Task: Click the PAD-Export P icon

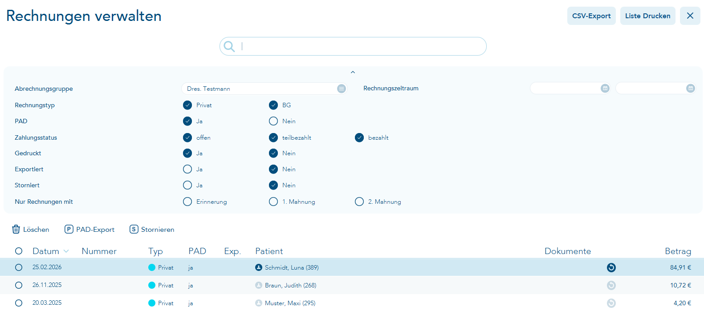Action: click(x=69, y=229)
